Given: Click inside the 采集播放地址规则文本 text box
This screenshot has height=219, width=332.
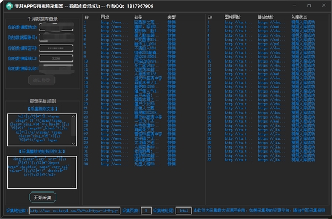Looking at the screenshot, I should pyautogui.click(x=42, y=173).
